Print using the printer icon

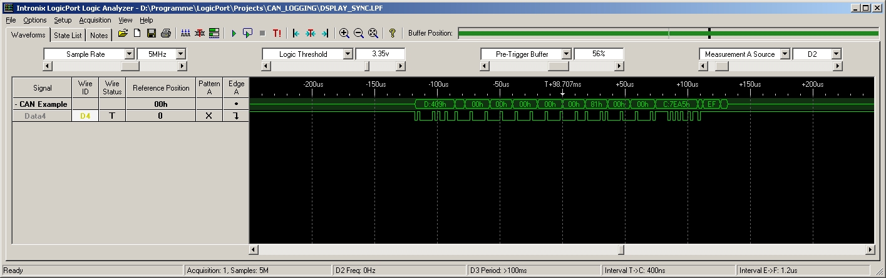165,33
